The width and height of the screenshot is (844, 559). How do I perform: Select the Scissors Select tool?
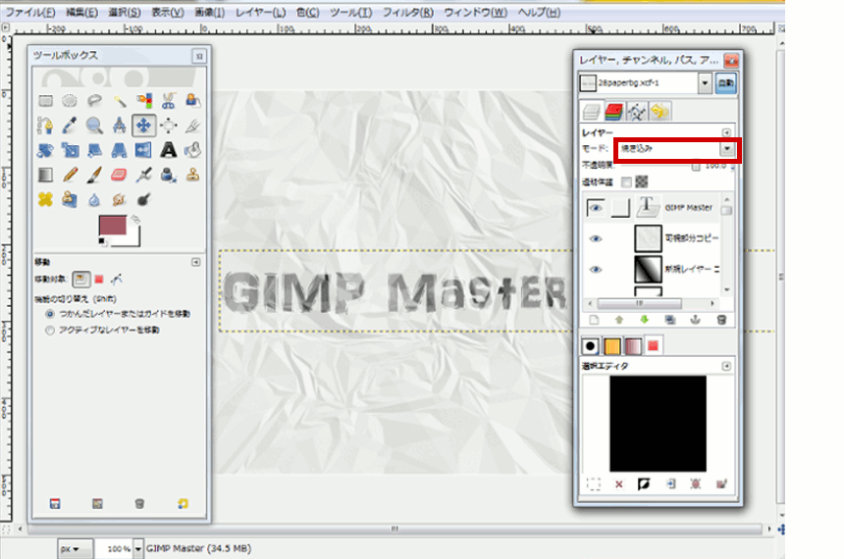point(169,101)
